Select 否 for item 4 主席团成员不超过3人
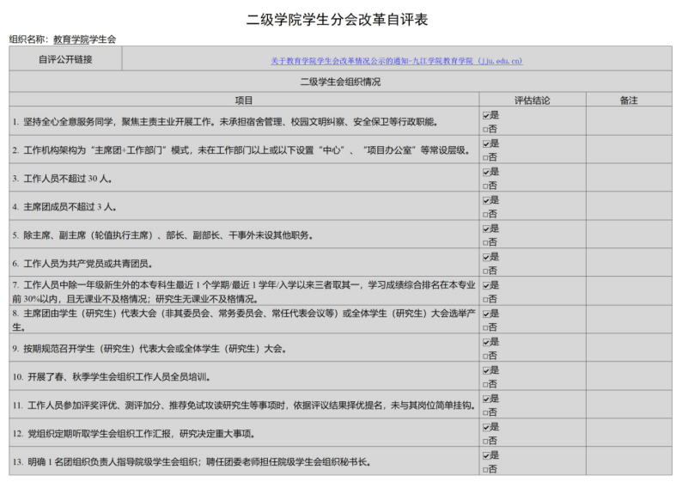Viewport: 682px width, 494px height. point(485,215)
